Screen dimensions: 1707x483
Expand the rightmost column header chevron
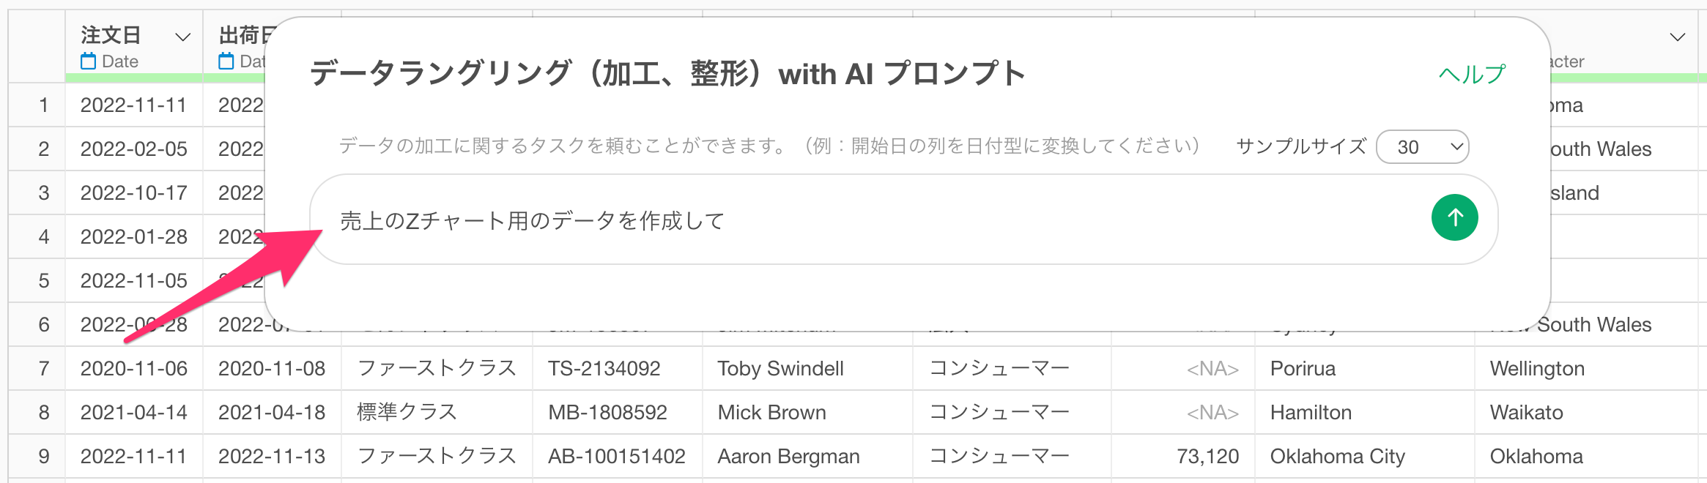click(1678, 37)
